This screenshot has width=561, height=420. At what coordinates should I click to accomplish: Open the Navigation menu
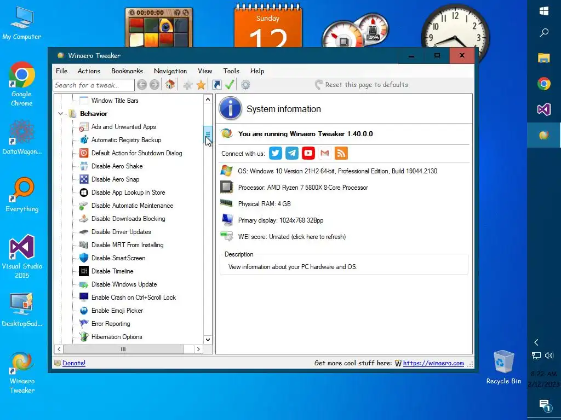pyautogui.click(x=170, y=71)
